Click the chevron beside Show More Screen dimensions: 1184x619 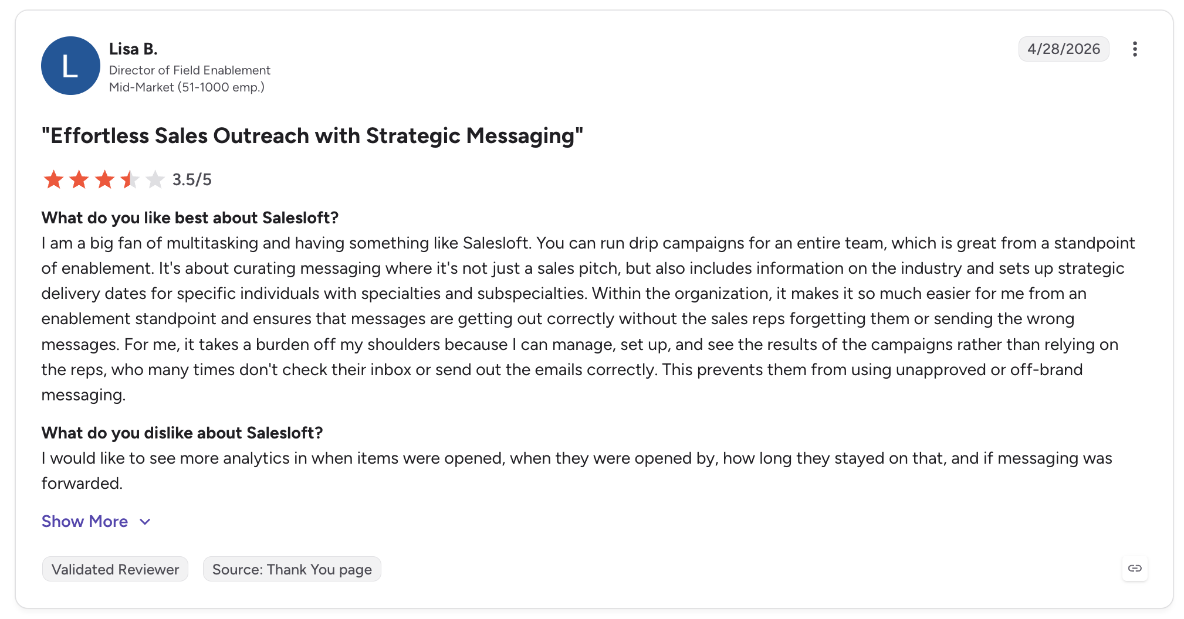tap(145, 522)
